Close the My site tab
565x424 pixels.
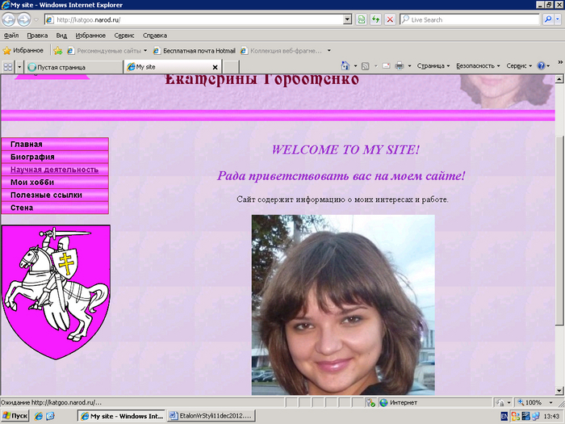tap(216, 67)
